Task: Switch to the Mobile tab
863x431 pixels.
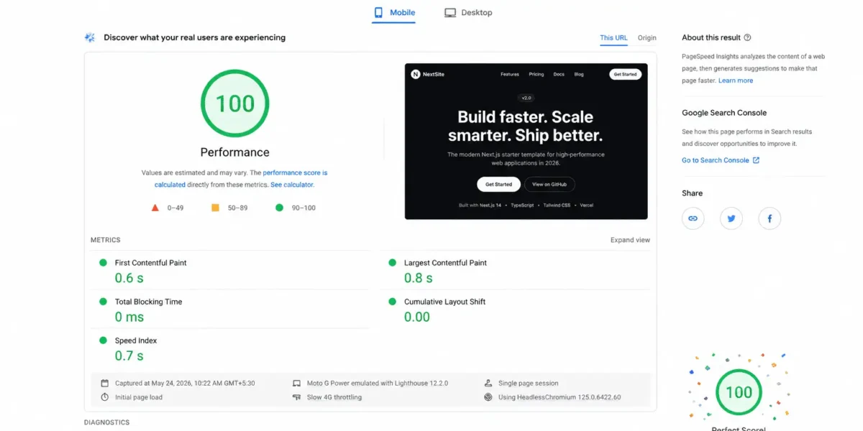Action: (x=394, y=13)
